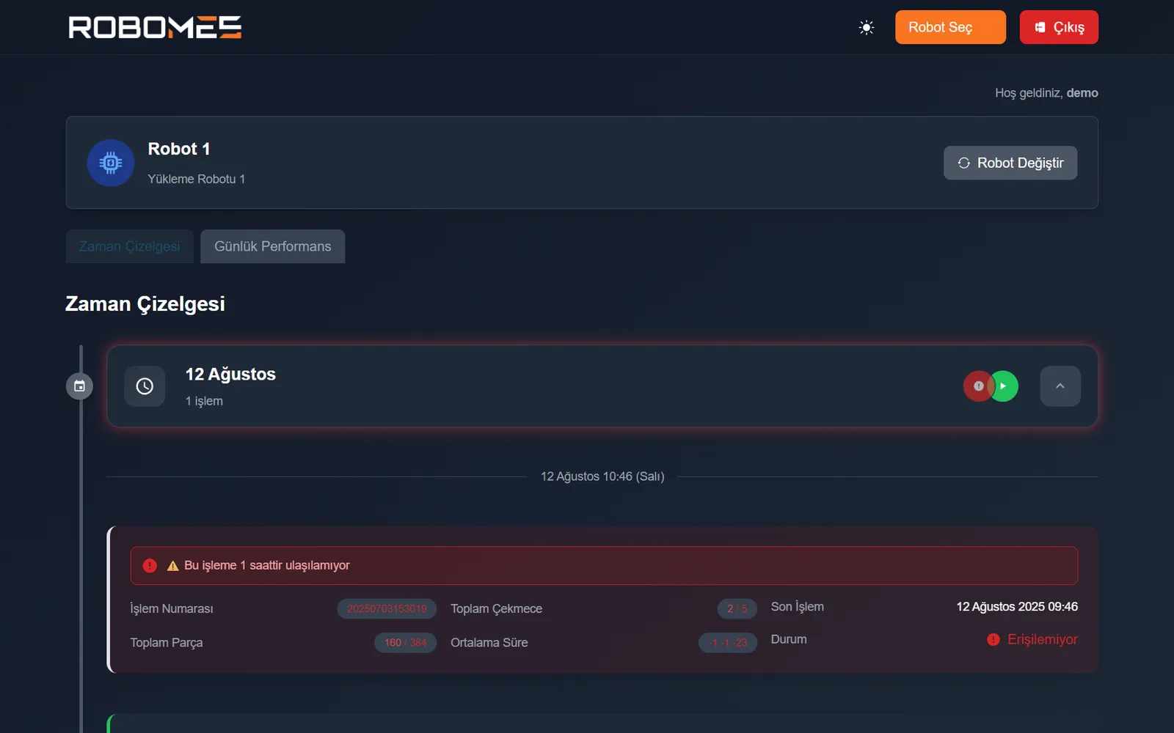Screen dimensions: 1174x733
Task: Click the red error status badge
Action: click(x=977, y=386)
